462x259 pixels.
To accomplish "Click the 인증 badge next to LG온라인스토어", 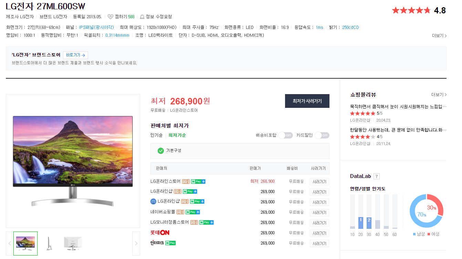I will pos(186,181).
